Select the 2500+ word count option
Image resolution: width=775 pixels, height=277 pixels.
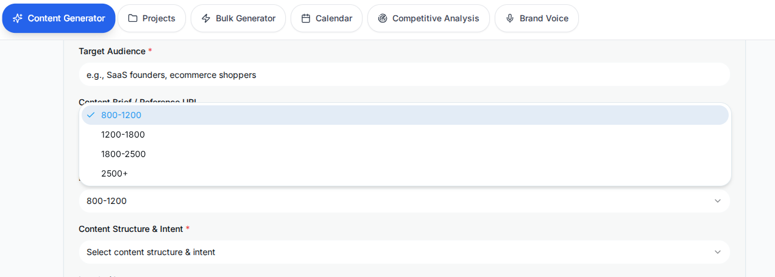point(405,174)
